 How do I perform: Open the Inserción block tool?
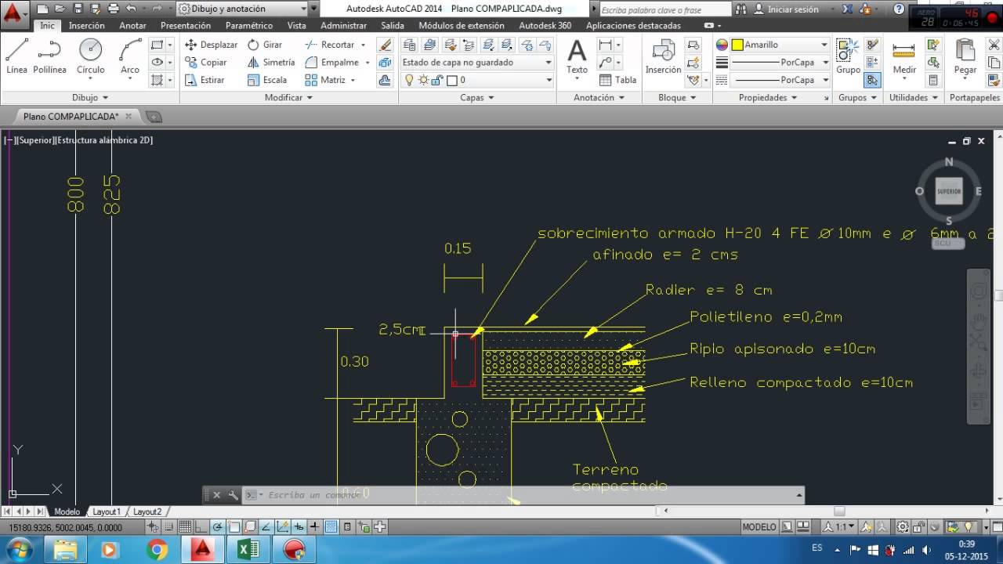[663, 56]
